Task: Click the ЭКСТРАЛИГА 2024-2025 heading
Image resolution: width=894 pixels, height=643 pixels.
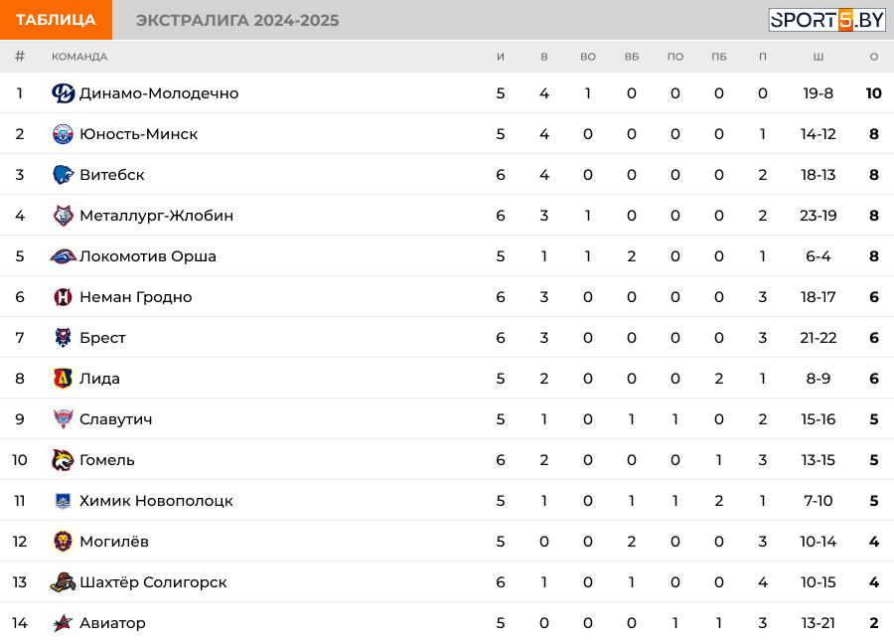Action: [x=237, y=21]
